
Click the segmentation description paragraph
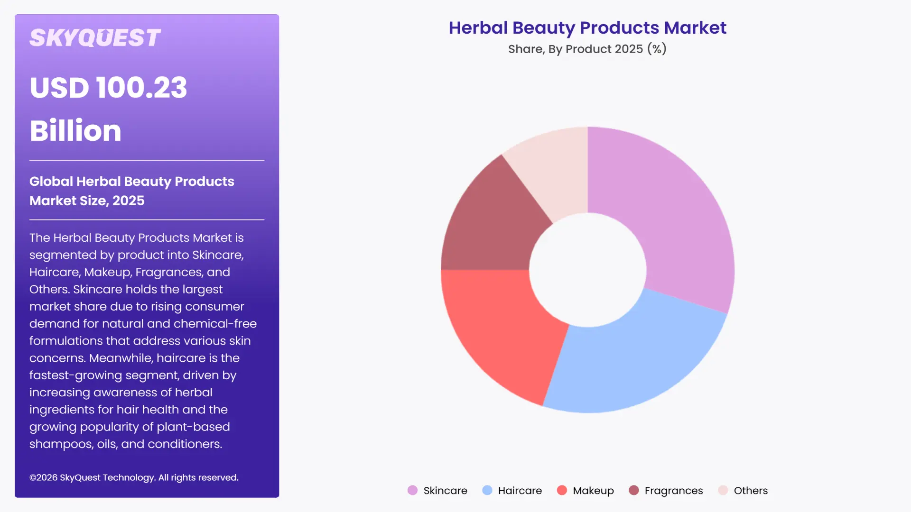coord(143,341)
